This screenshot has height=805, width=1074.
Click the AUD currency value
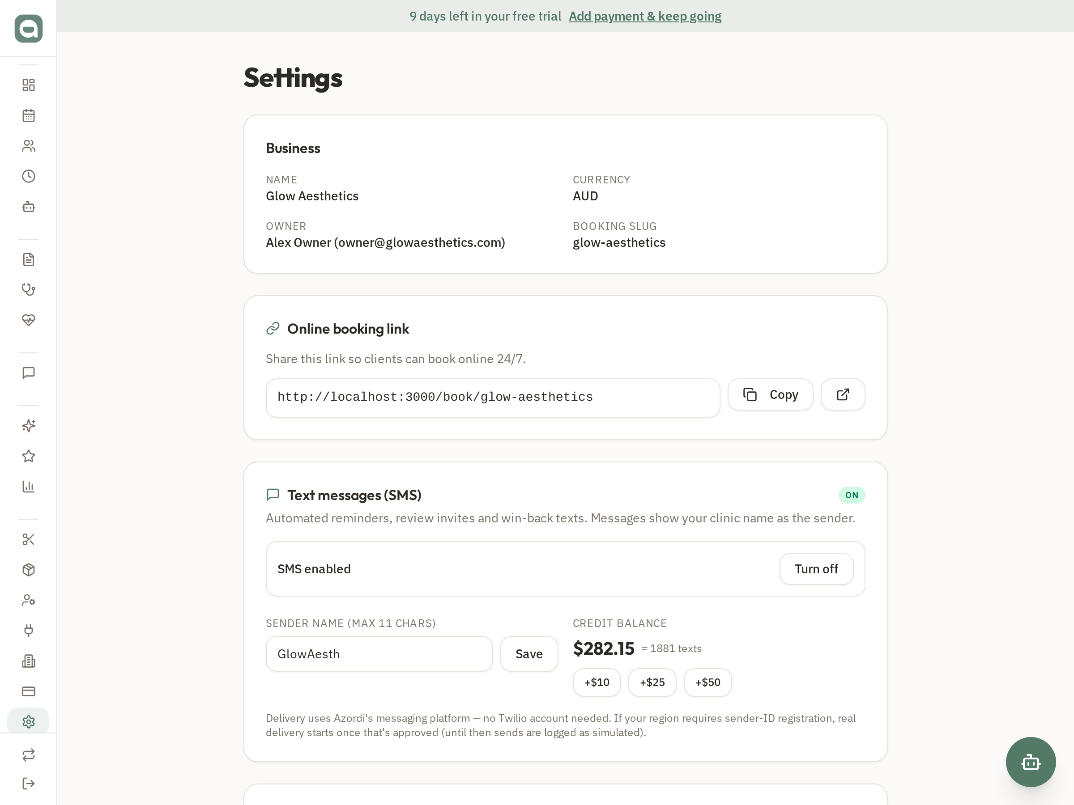point(585,196)
